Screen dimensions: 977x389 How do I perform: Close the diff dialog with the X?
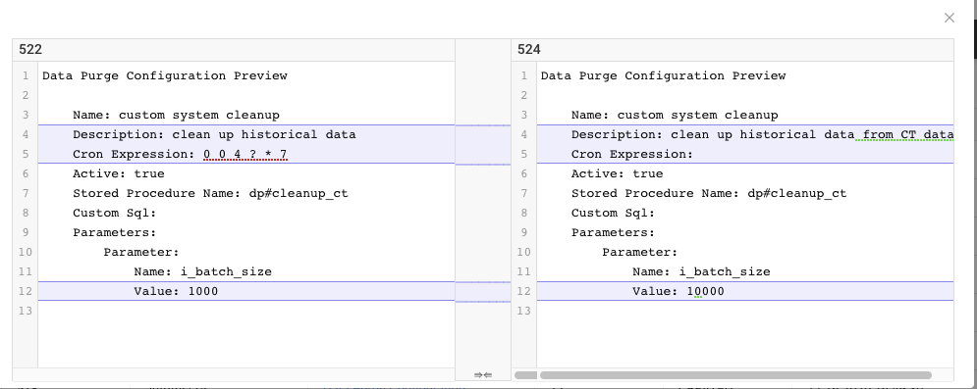[x=949, y=18]
